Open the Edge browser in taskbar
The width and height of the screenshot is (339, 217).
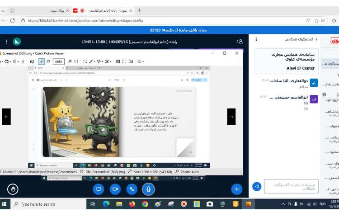[x=106, y=204]
